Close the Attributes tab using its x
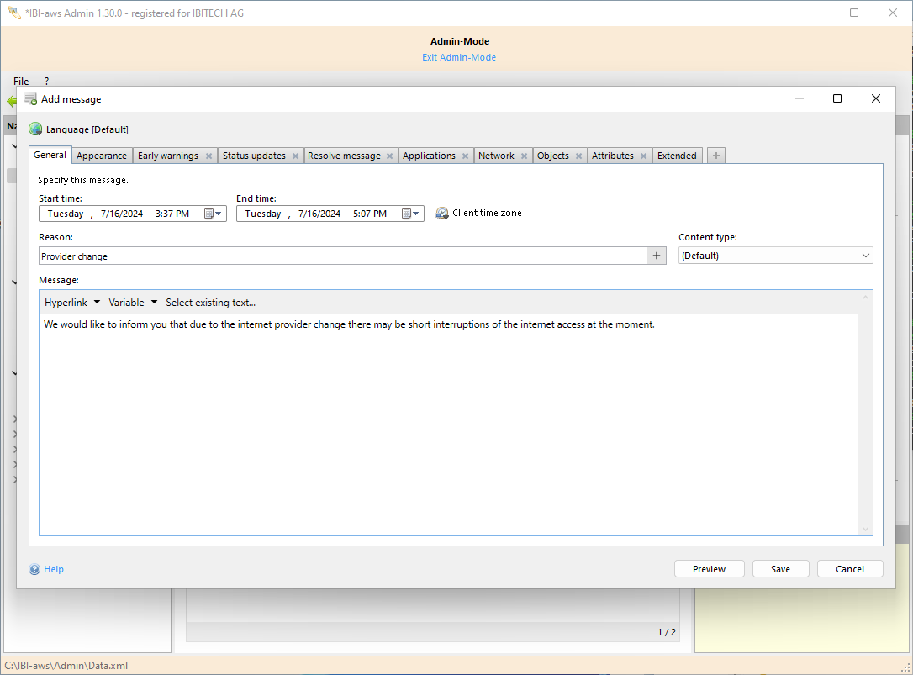Screen dimensions: 913x675 (x=643, y=156)
